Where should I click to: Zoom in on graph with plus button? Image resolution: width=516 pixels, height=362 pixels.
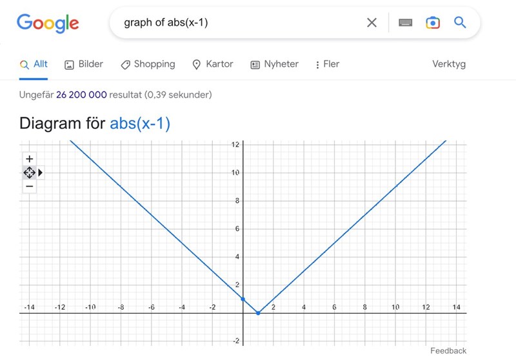29,158
